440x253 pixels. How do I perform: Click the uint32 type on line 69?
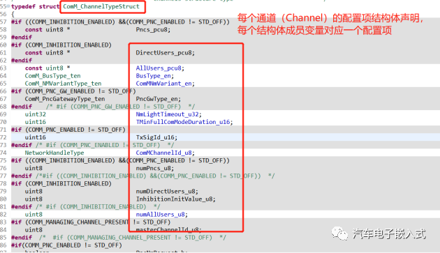coord(36,114)
